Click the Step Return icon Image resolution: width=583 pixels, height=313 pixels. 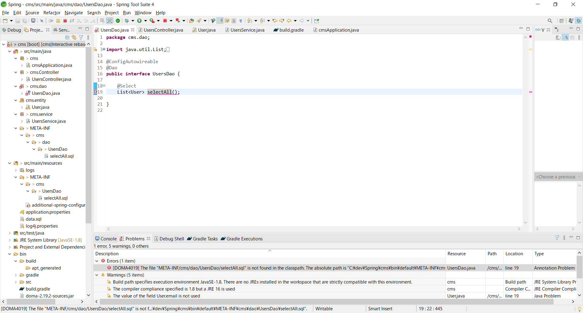pos(93,21)
